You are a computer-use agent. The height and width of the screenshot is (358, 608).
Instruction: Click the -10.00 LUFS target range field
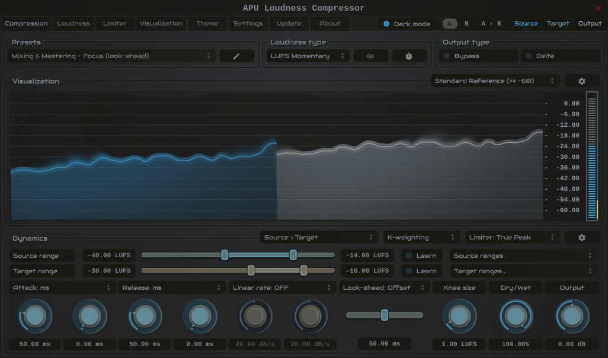367,271
